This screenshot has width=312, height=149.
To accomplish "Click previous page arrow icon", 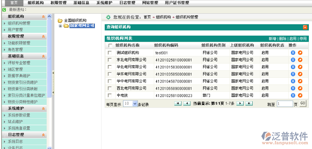I will pos(187,103).
